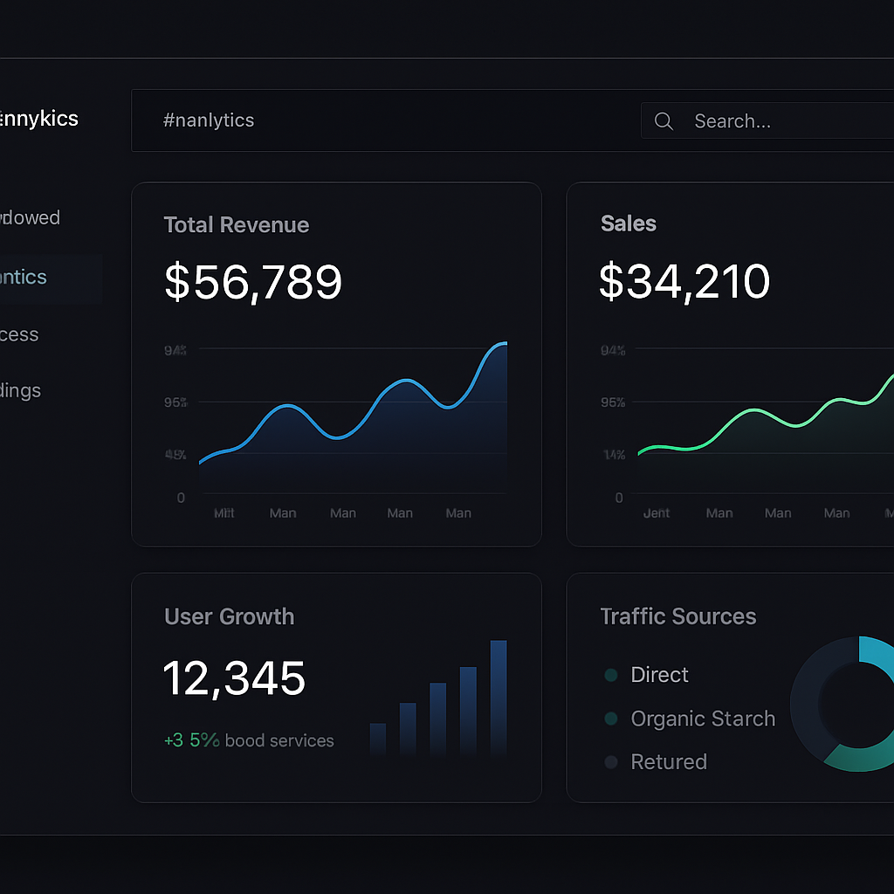Screen dimensions: 894x894
Task: Click the #nanlytics header title
Action: [x=209, y=120]
